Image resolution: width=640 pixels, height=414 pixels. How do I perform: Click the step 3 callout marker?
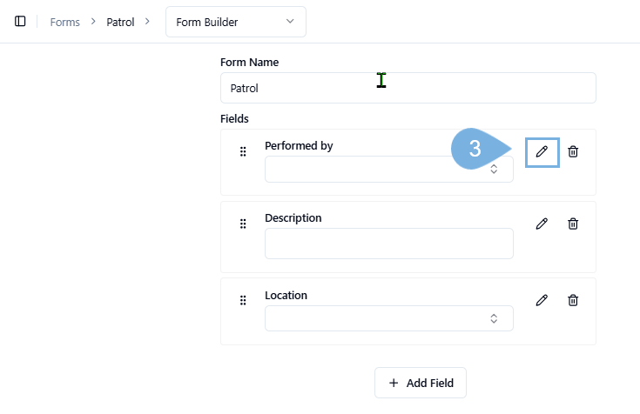(x=475, y=150)
